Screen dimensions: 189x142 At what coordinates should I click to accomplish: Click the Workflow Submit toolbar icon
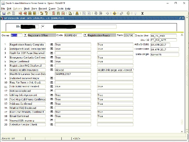coord(96,13)
